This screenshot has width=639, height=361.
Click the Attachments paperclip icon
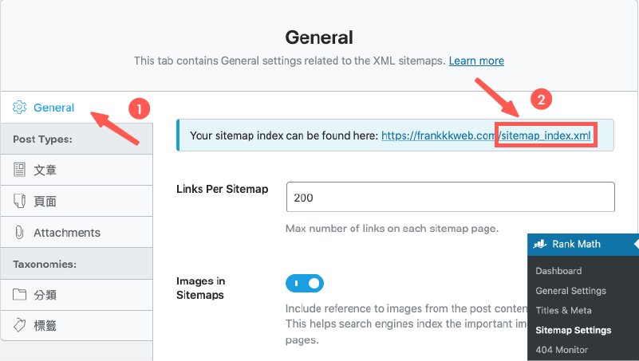tap(20, 233)
